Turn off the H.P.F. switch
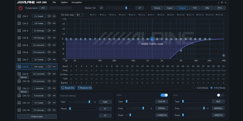 tap(164, 95)
